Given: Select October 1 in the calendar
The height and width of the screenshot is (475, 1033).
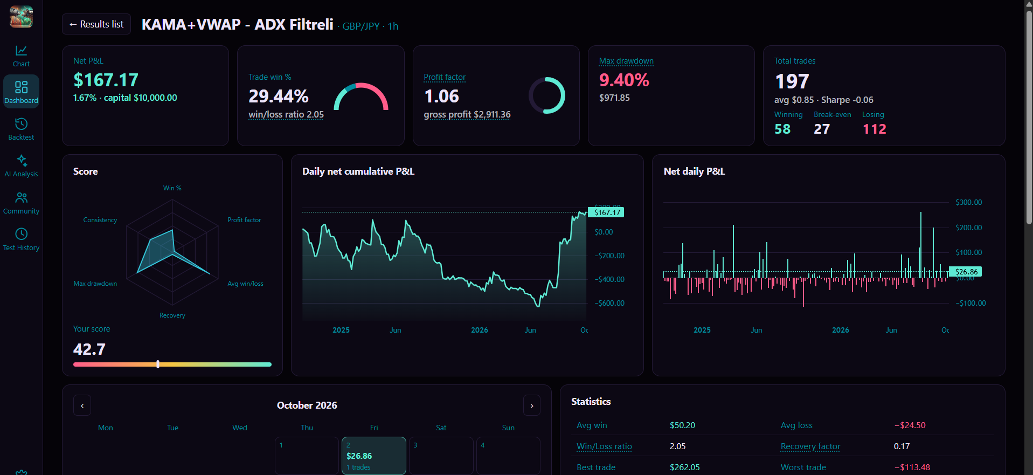Looking at the screenshot, I should coord(307,456).
